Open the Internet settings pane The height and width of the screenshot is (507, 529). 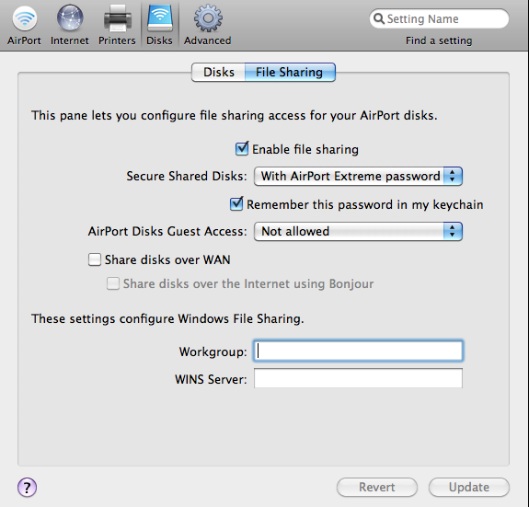coord(70,25)
